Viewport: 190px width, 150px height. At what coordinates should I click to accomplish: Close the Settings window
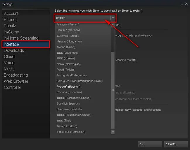186,4
